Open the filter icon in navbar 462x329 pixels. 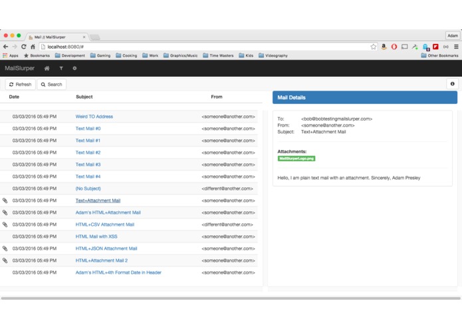61,68
